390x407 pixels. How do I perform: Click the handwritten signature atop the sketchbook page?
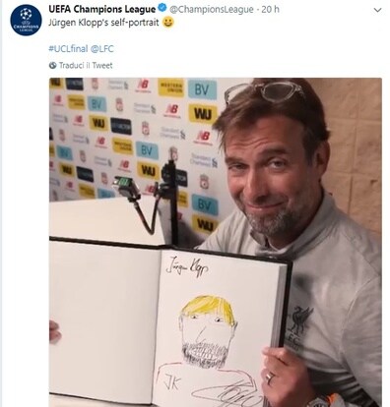[186, 267]
